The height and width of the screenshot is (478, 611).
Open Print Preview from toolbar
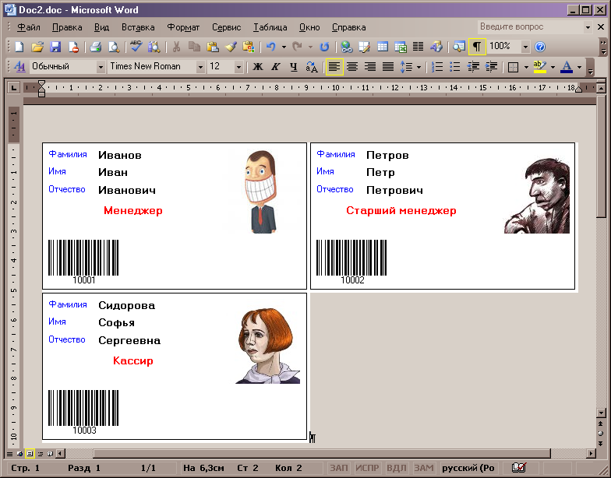pyautogui.click(x=114, y=47)
